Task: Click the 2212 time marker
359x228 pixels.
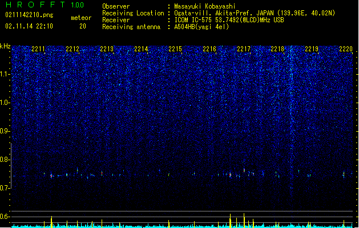Action: 72,49
